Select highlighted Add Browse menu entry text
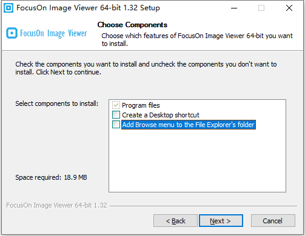 (189, 125)
